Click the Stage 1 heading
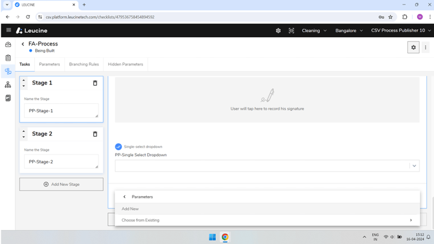Screen dimensions: 434x244 tap(42, 83)
